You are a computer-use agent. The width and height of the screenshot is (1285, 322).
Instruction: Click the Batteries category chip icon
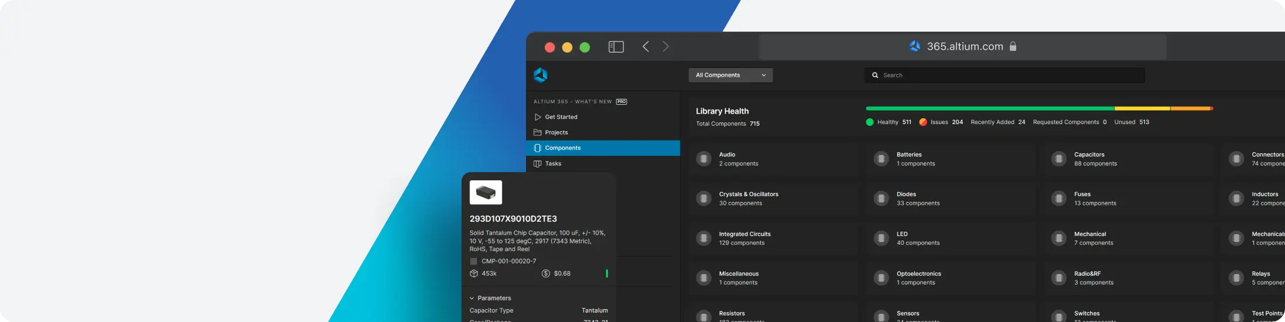(x=881, y=159)
